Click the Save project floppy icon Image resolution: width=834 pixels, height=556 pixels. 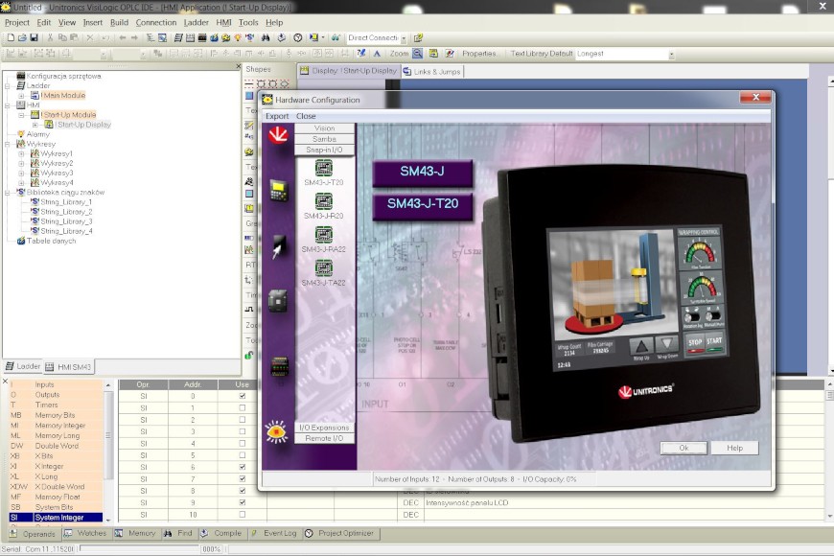tap(34, 37)
